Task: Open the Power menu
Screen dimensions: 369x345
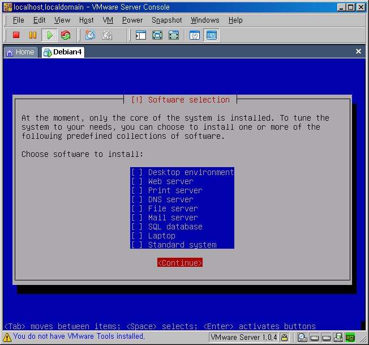Action: tap(132, 20)
